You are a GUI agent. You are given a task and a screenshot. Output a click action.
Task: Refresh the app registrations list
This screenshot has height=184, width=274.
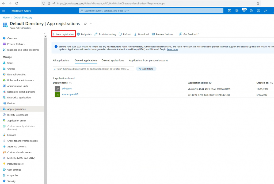[125, 34]
